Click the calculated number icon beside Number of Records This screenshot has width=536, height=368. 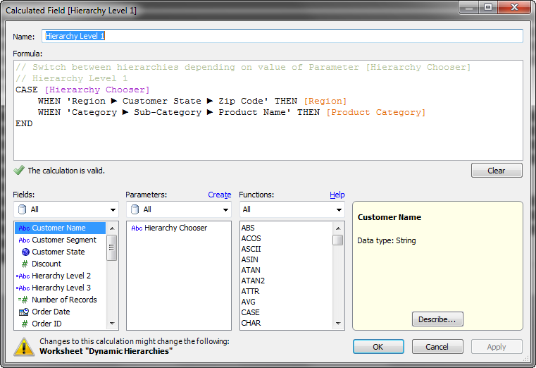pyautogui.click(x=23, y=300)
